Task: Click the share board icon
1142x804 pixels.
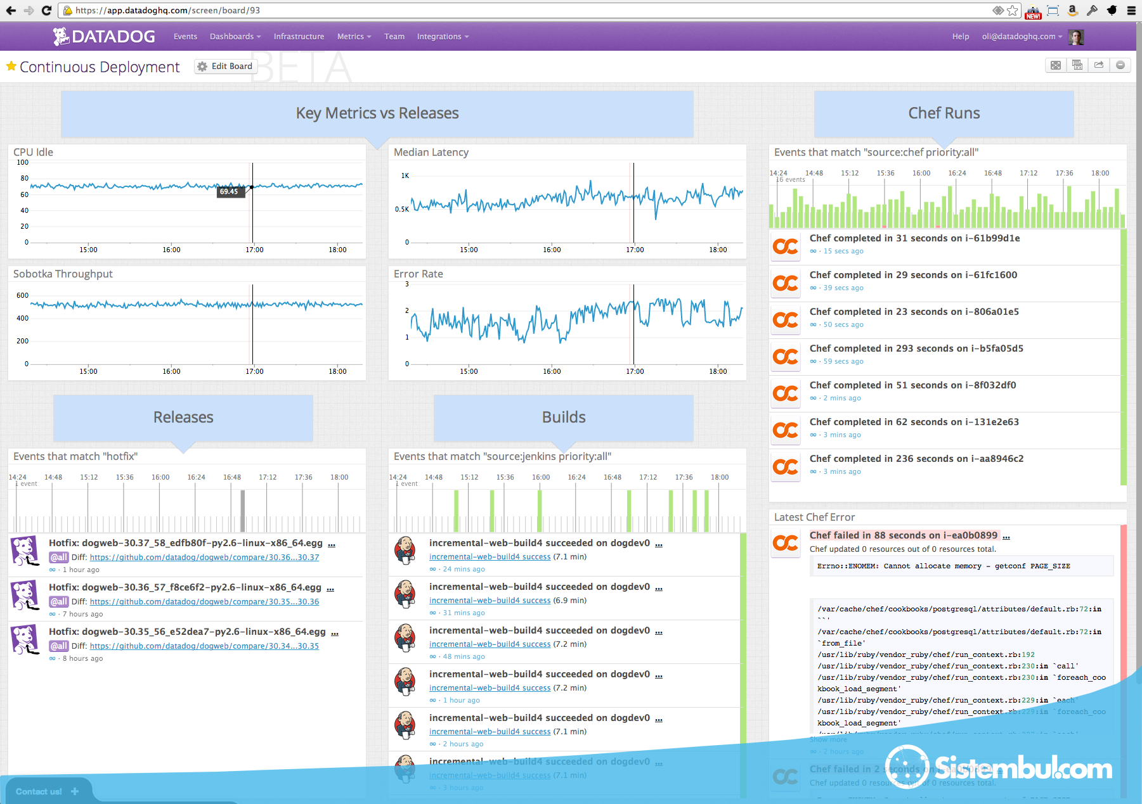Action: point(1099,65)
